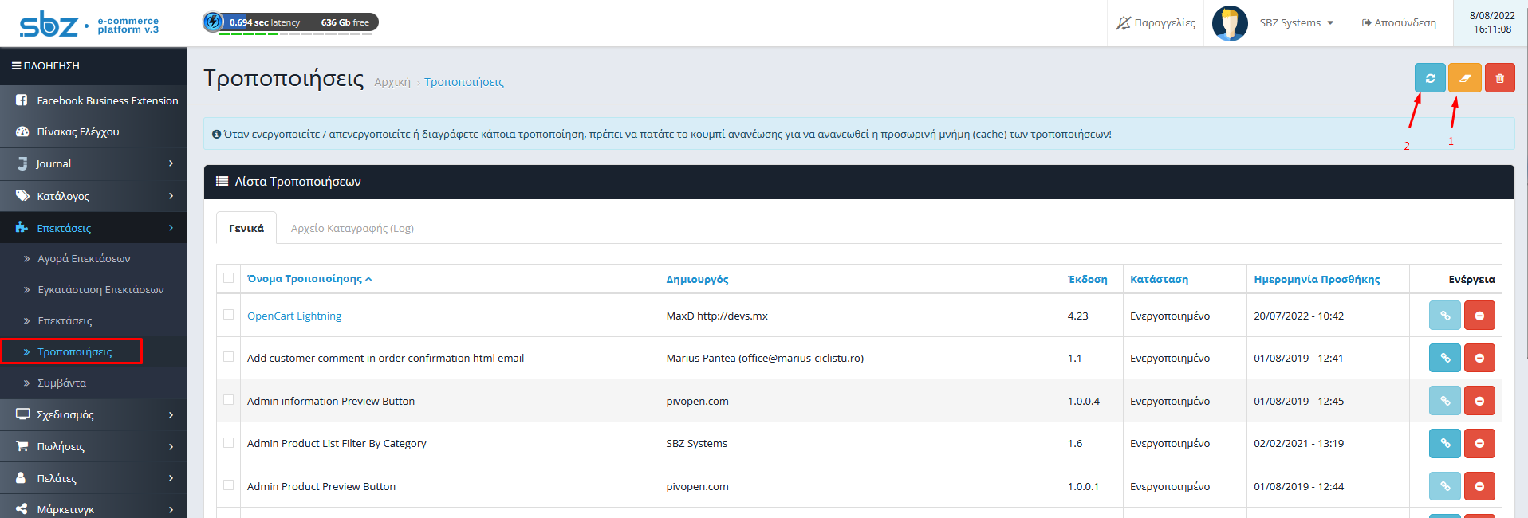1528x518 pixels.
Task: Expand the Journal sidebar menu
Action: pyautogui.click(x=93, y=163)
